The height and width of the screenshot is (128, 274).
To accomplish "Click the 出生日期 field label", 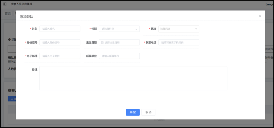I will pos(91,43).
